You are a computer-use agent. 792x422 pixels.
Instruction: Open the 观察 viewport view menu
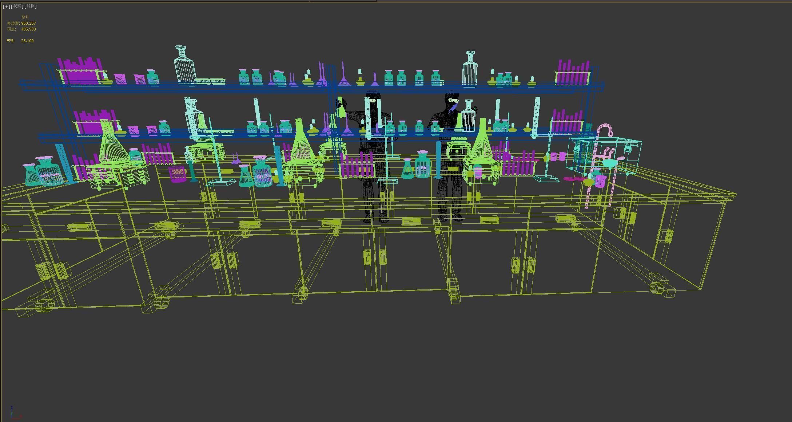[x=17, y=6]
